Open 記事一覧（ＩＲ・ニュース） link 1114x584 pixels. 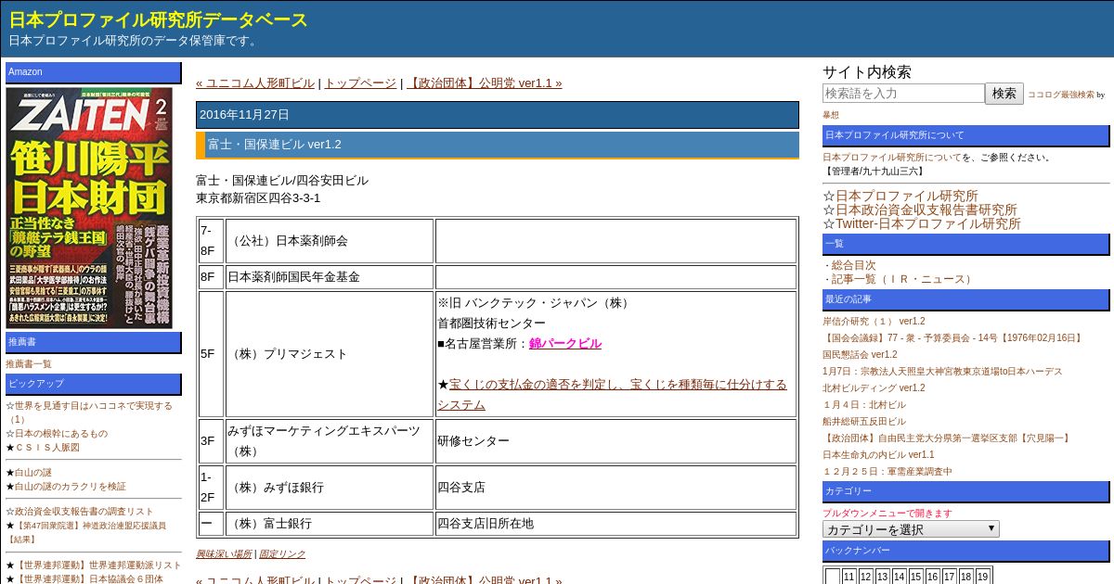coord(903,279)
